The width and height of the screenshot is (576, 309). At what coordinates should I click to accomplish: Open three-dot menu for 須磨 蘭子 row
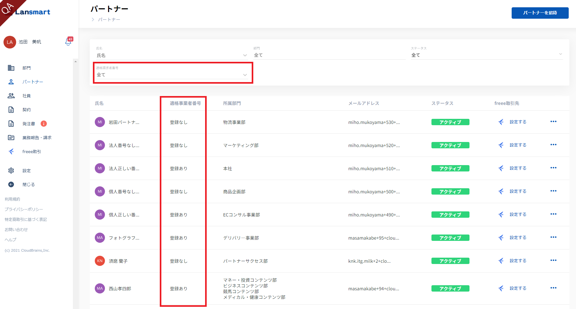[553, 261]
